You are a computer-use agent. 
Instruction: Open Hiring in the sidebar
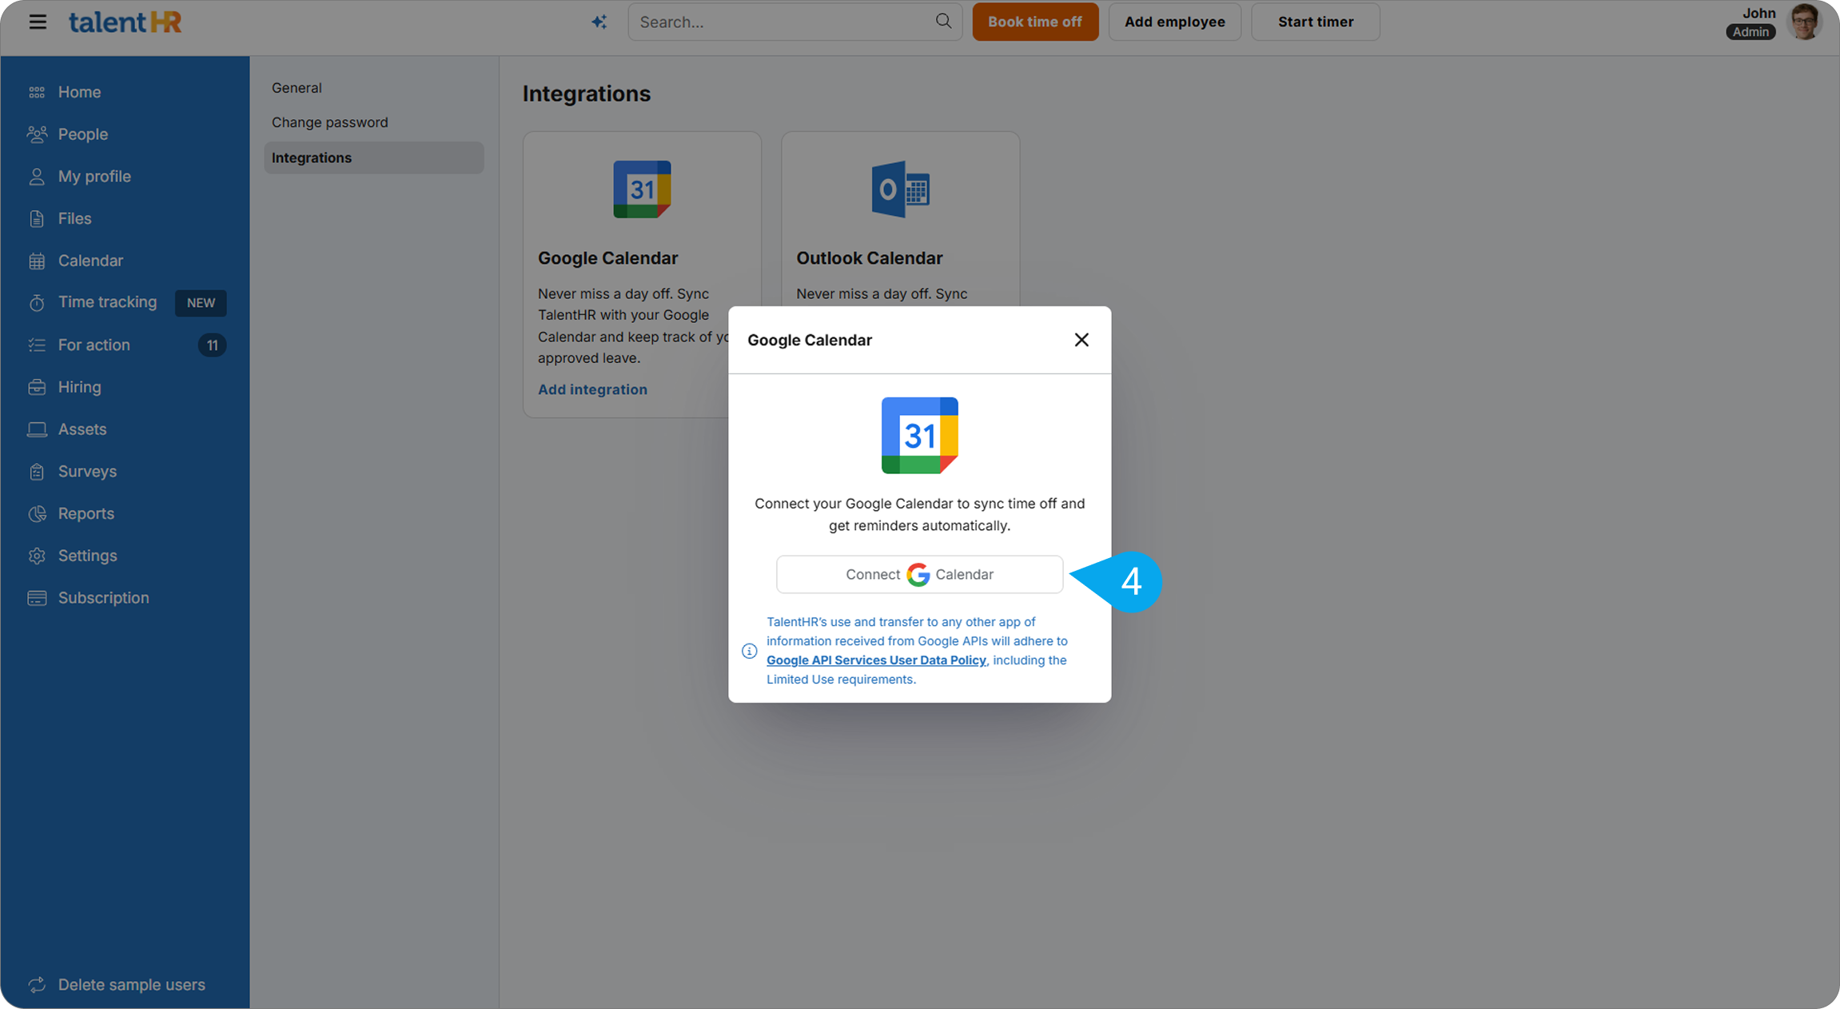tap(79, 387)
